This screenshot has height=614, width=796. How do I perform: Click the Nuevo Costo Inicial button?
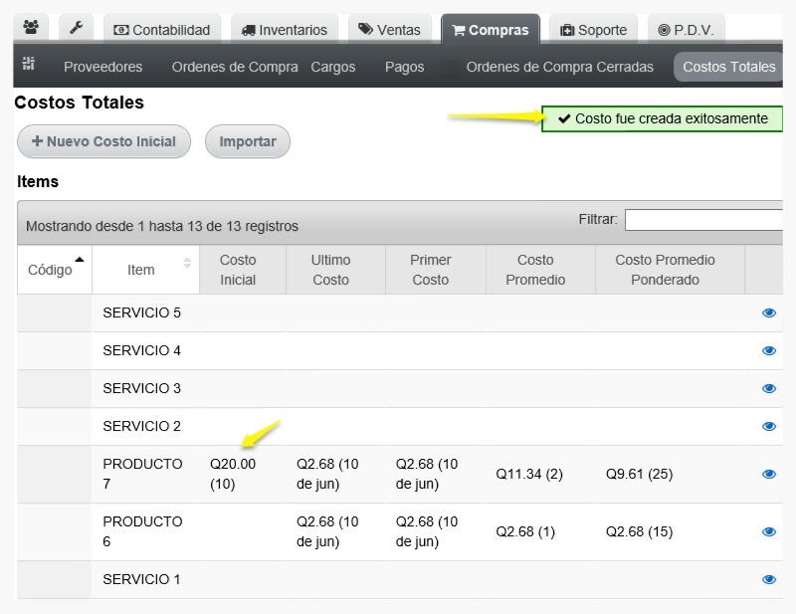(104, 141)
